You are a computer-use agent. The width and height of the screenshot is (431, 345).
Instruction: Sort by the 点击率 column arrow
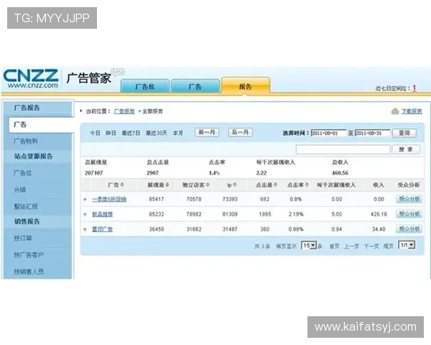pyautogui.click(x=307, y=185)
